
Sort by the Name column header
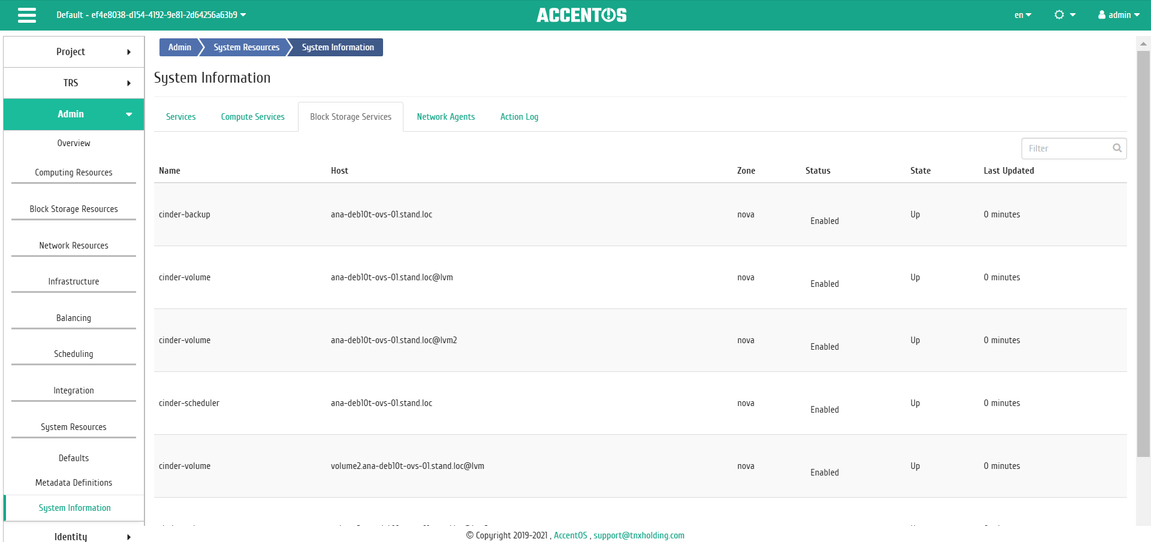pos(170,171)
